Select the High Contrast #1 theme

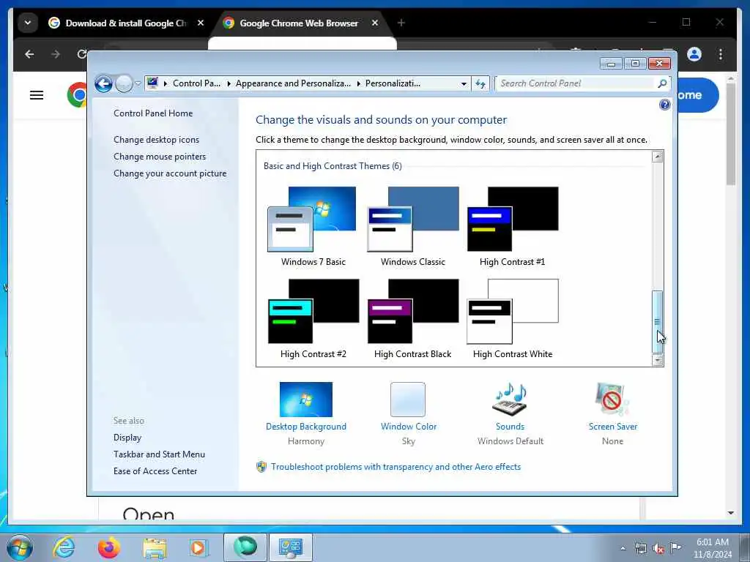[512, 227]
